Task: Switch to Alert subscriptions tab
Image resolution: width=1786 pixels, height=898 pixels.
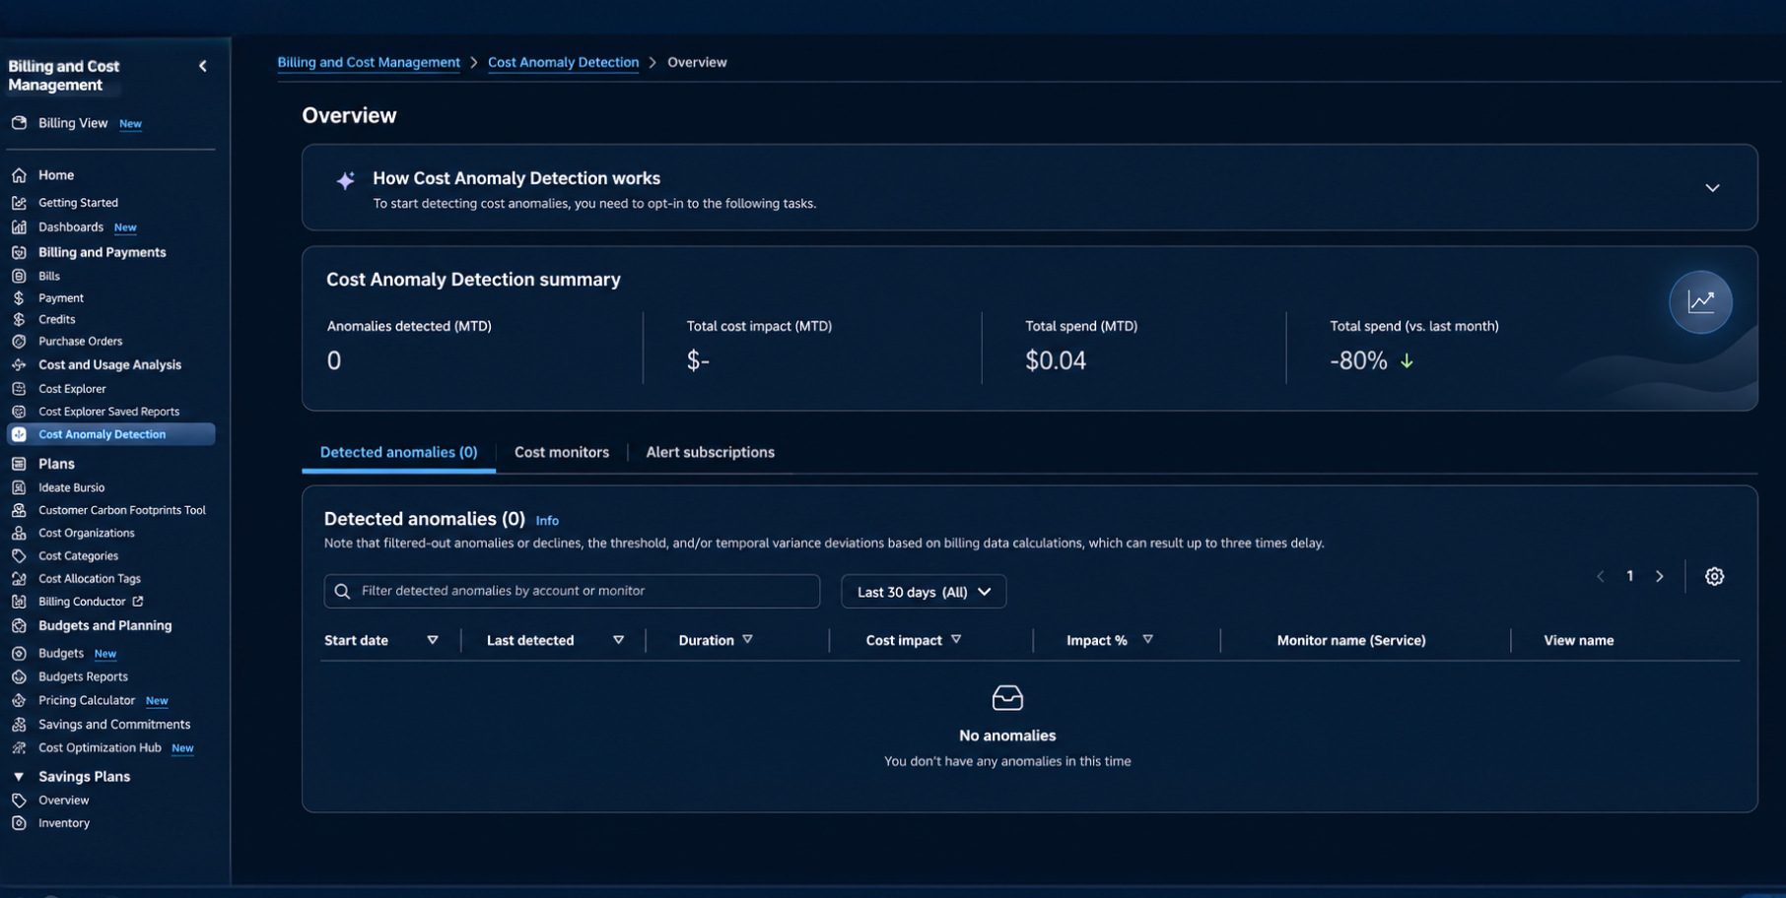Action: [x=710, y=453]
